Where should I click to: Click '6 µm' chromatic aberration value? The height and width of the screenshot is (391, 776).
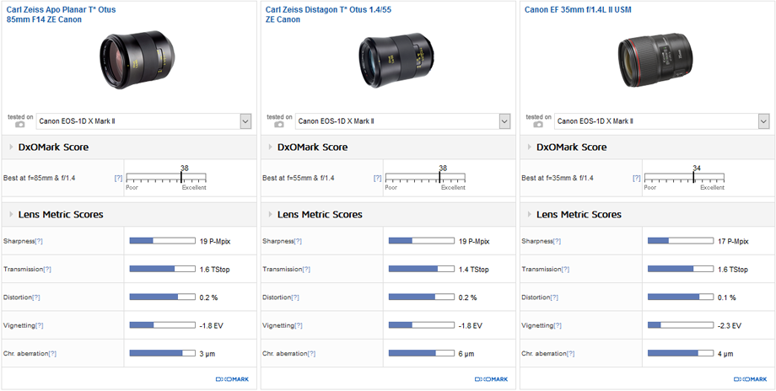(466, 354)
